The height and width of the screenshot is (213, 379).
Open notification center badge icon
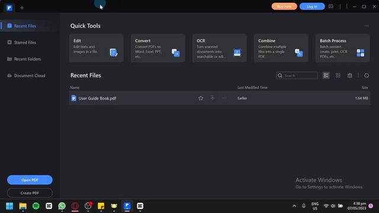click(371, 206)
